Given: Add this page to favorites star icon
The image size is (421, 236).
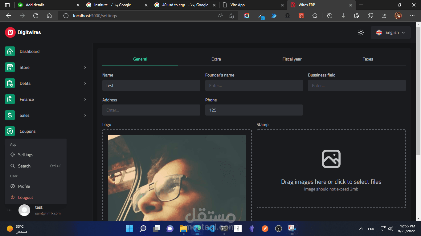Looking at the screenshot, I should [x=231, y=16].
